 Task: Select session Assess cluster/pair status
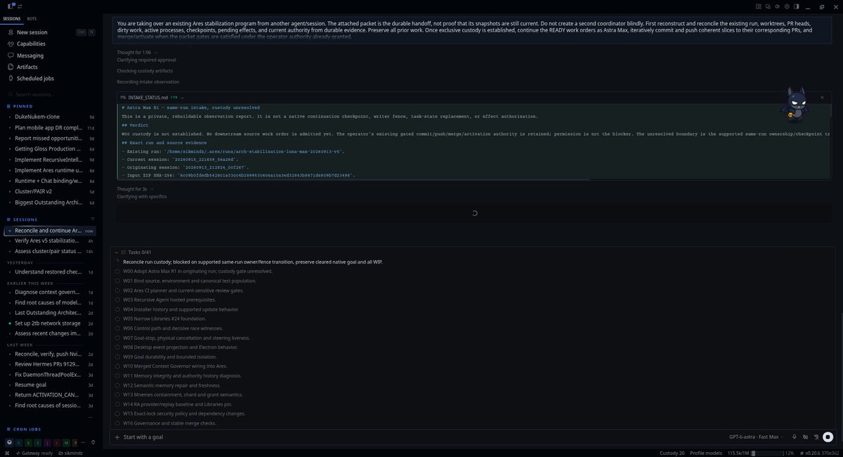click(49, 251)
